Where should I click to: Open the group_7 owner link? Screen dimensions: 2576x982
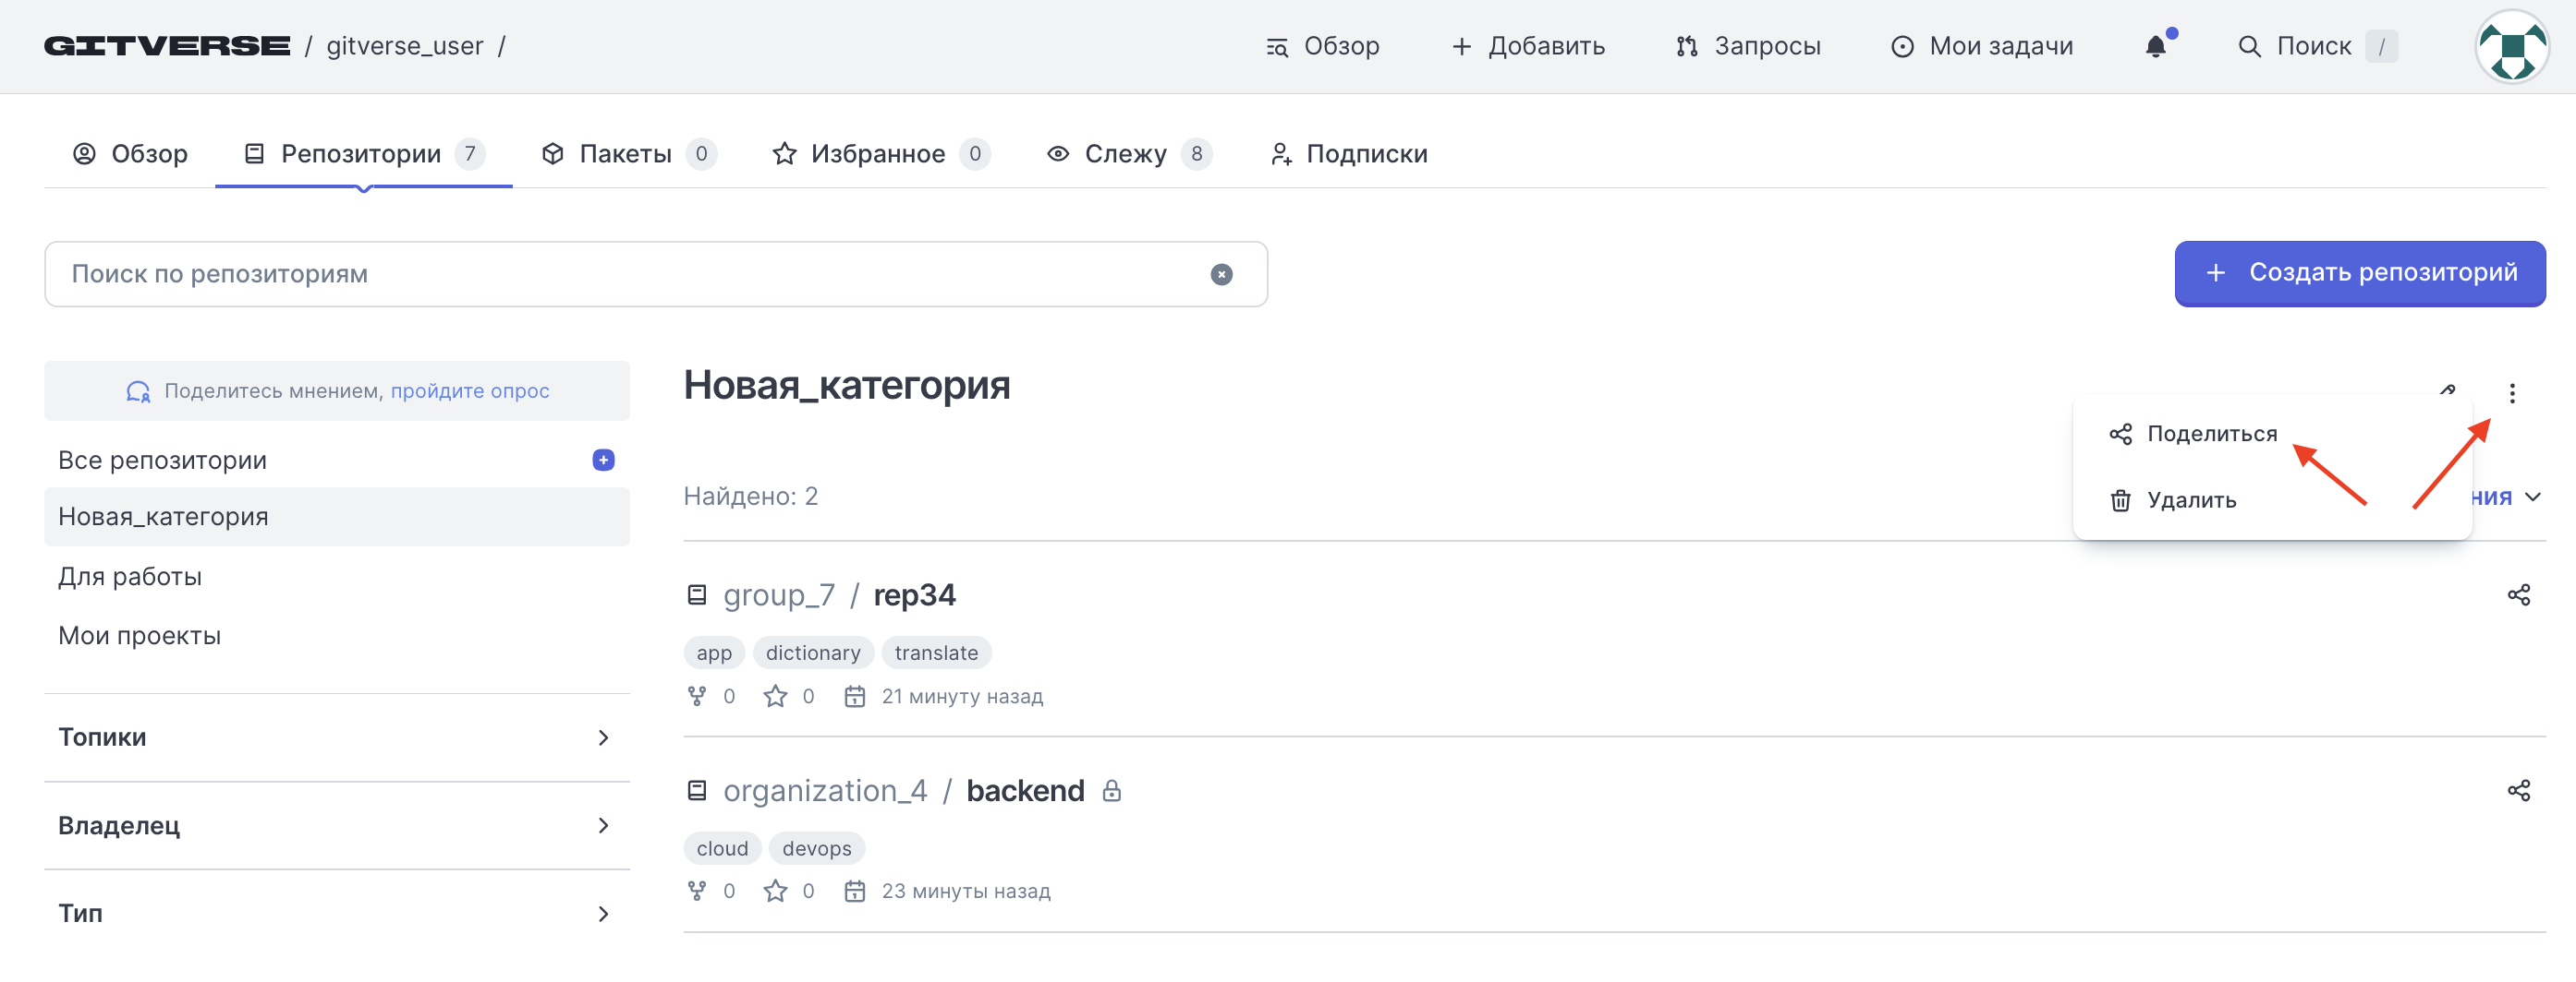[x=779, y=595]
